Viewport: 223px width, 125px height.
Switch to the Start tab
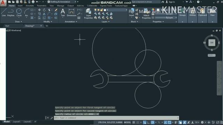(7, 26)
